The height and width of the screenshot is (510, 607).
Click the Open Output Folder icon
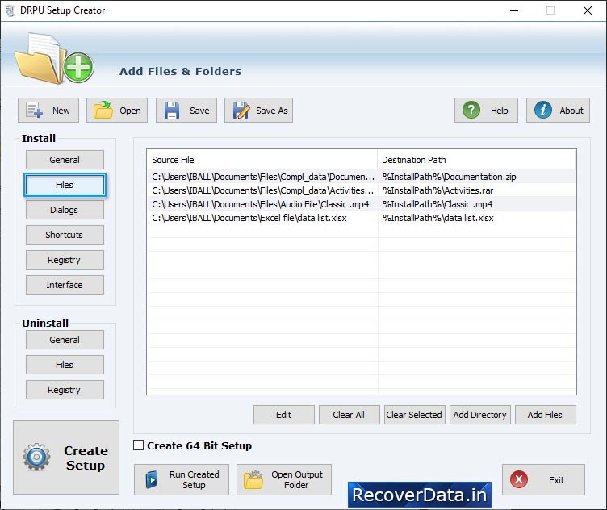[x=253, y=480]
